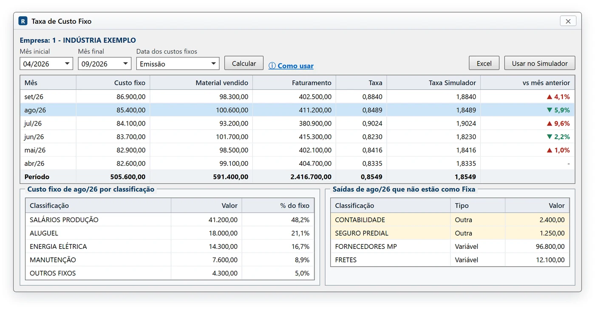This screenshot has height=315, width=595.
Task: Click the Tipo column header
Action: [x=478, y=206]
